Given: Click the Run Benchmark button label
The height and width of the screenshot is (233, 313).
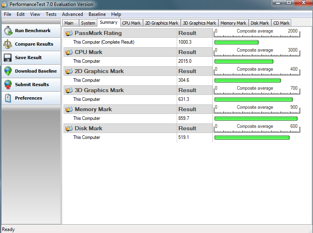Looking at the screenshot, I should click(33, 31).
